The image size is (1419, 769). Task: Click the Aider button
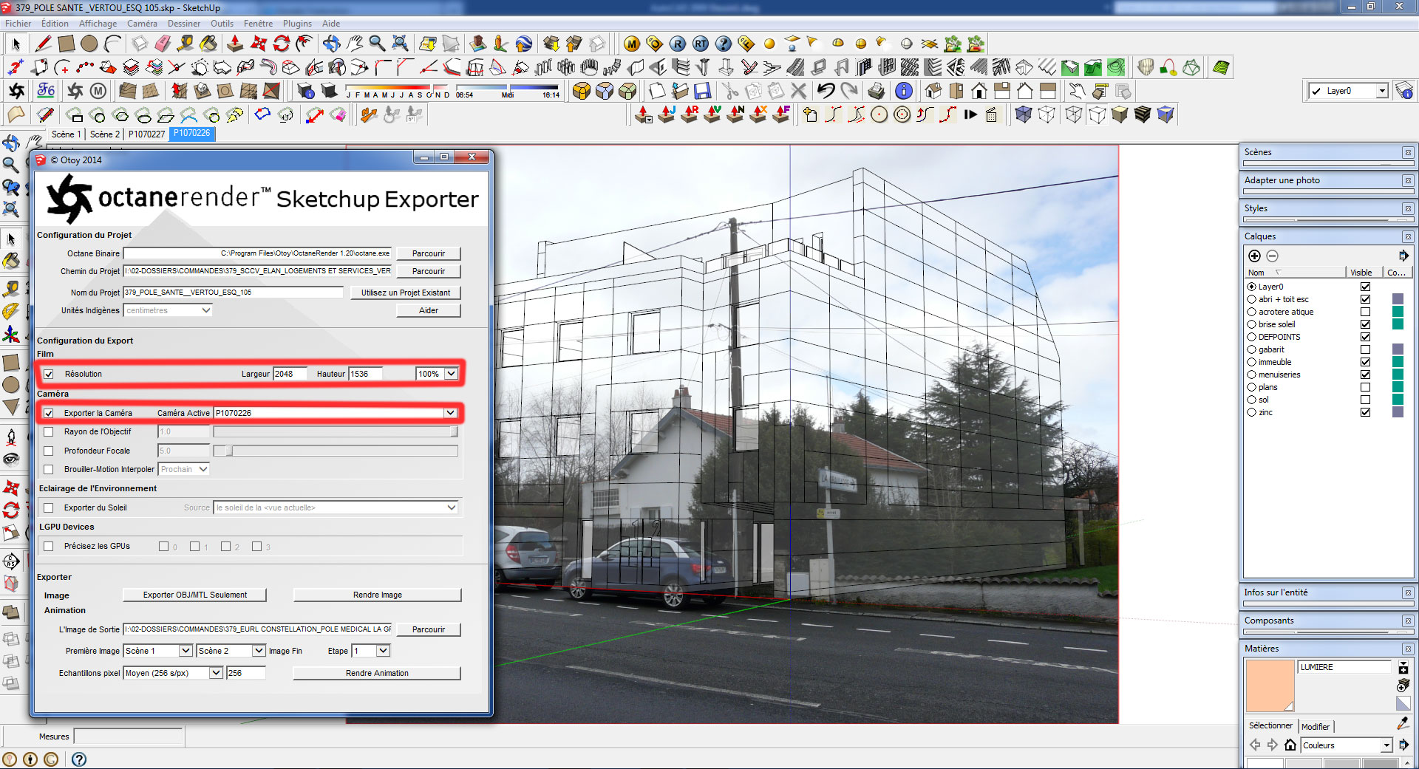429,310
